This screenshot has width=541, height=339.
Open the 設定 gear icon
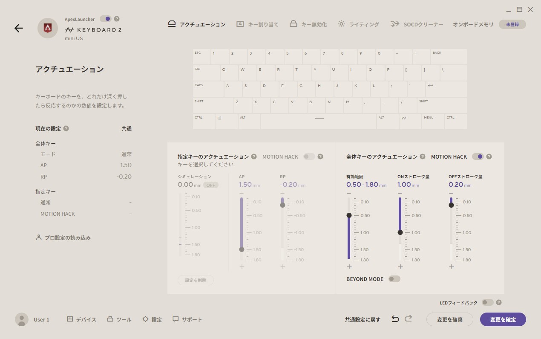[x=144, y=319]
